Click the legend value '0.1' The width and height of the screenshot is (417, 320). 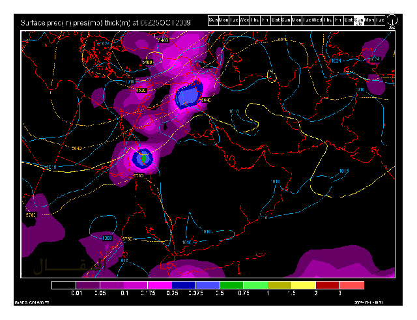point(124,293)
